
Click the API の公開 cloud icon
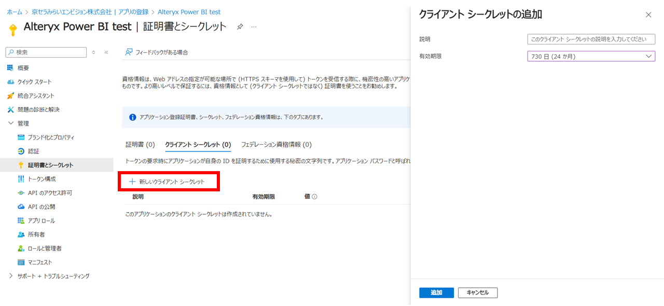click(x=21, y=206)
